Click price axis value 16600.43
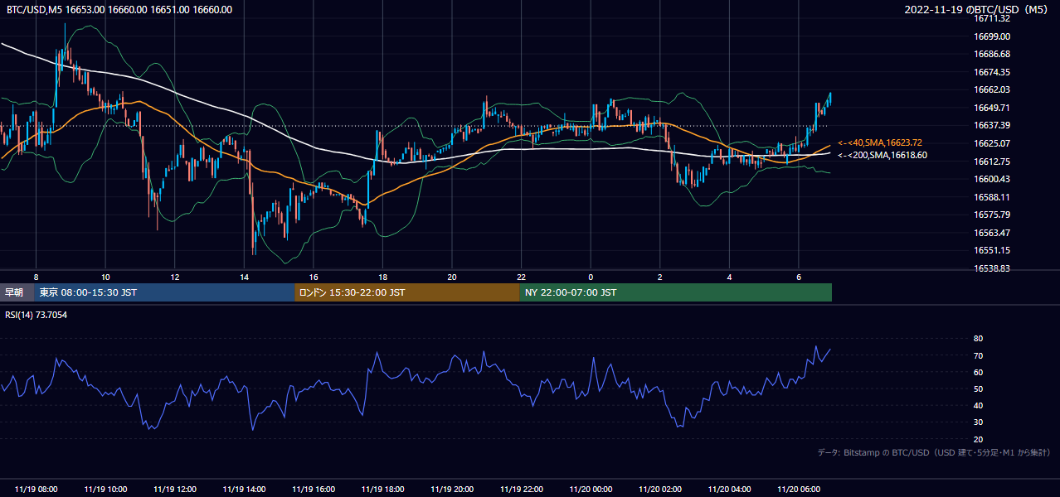 [992, 179]
